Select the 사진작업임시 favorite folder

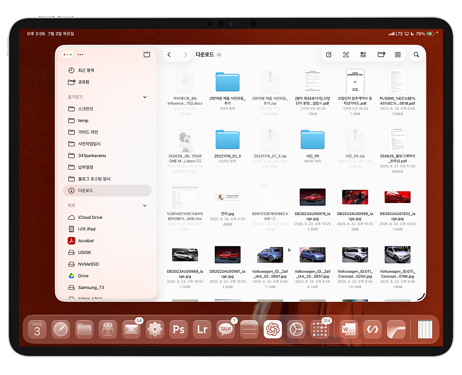pos(107,144)
